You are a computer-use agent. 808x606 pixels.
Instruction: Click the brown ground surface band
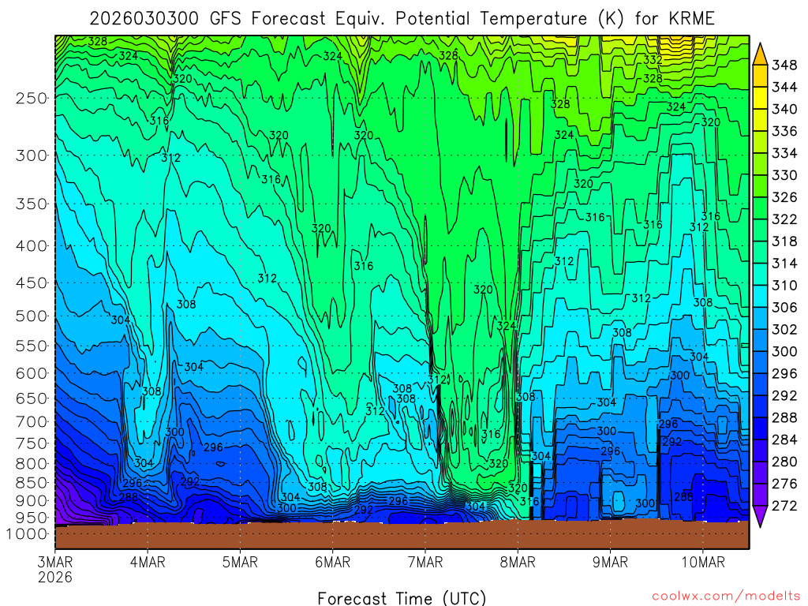coord(402,536)
